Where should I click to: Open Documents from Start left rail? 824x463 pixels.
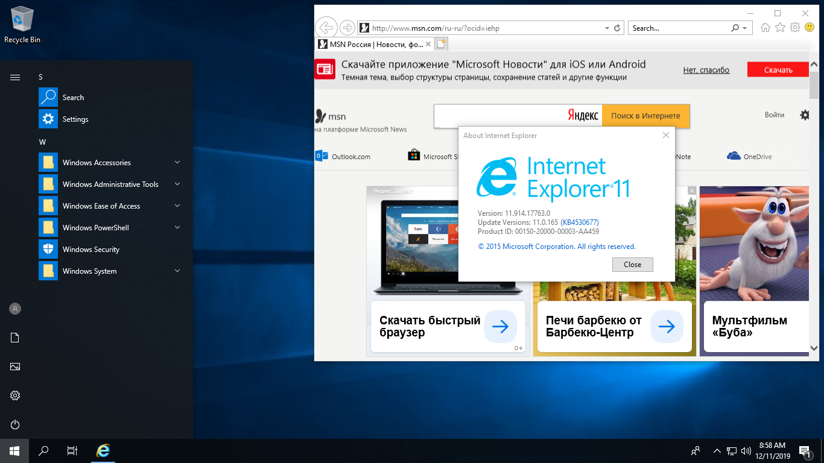click(x=15, y=338)
